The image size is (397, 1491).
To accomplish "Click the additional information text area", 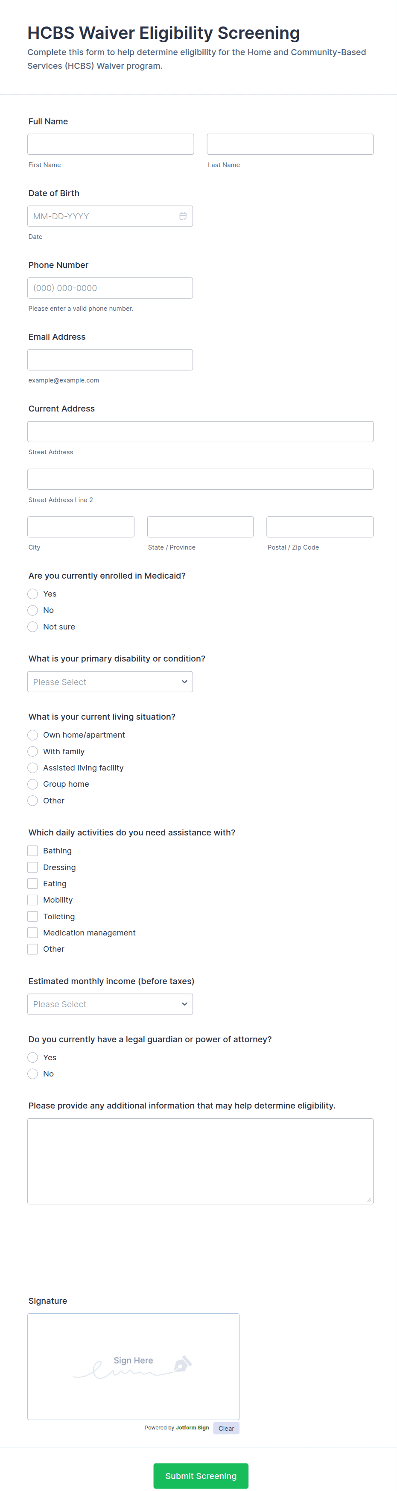I will (200, 1161).
